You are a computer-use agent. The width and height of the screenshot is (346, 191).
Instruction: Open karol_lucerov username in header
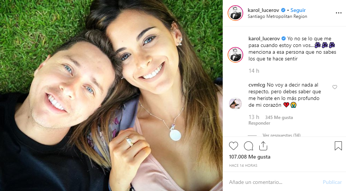(x=263, y=10)
